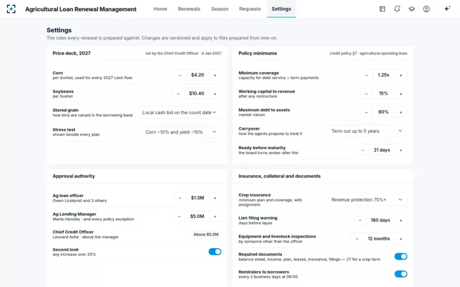Click the 12 months value
Screen dimensions: 460x287
coord(379,239)
